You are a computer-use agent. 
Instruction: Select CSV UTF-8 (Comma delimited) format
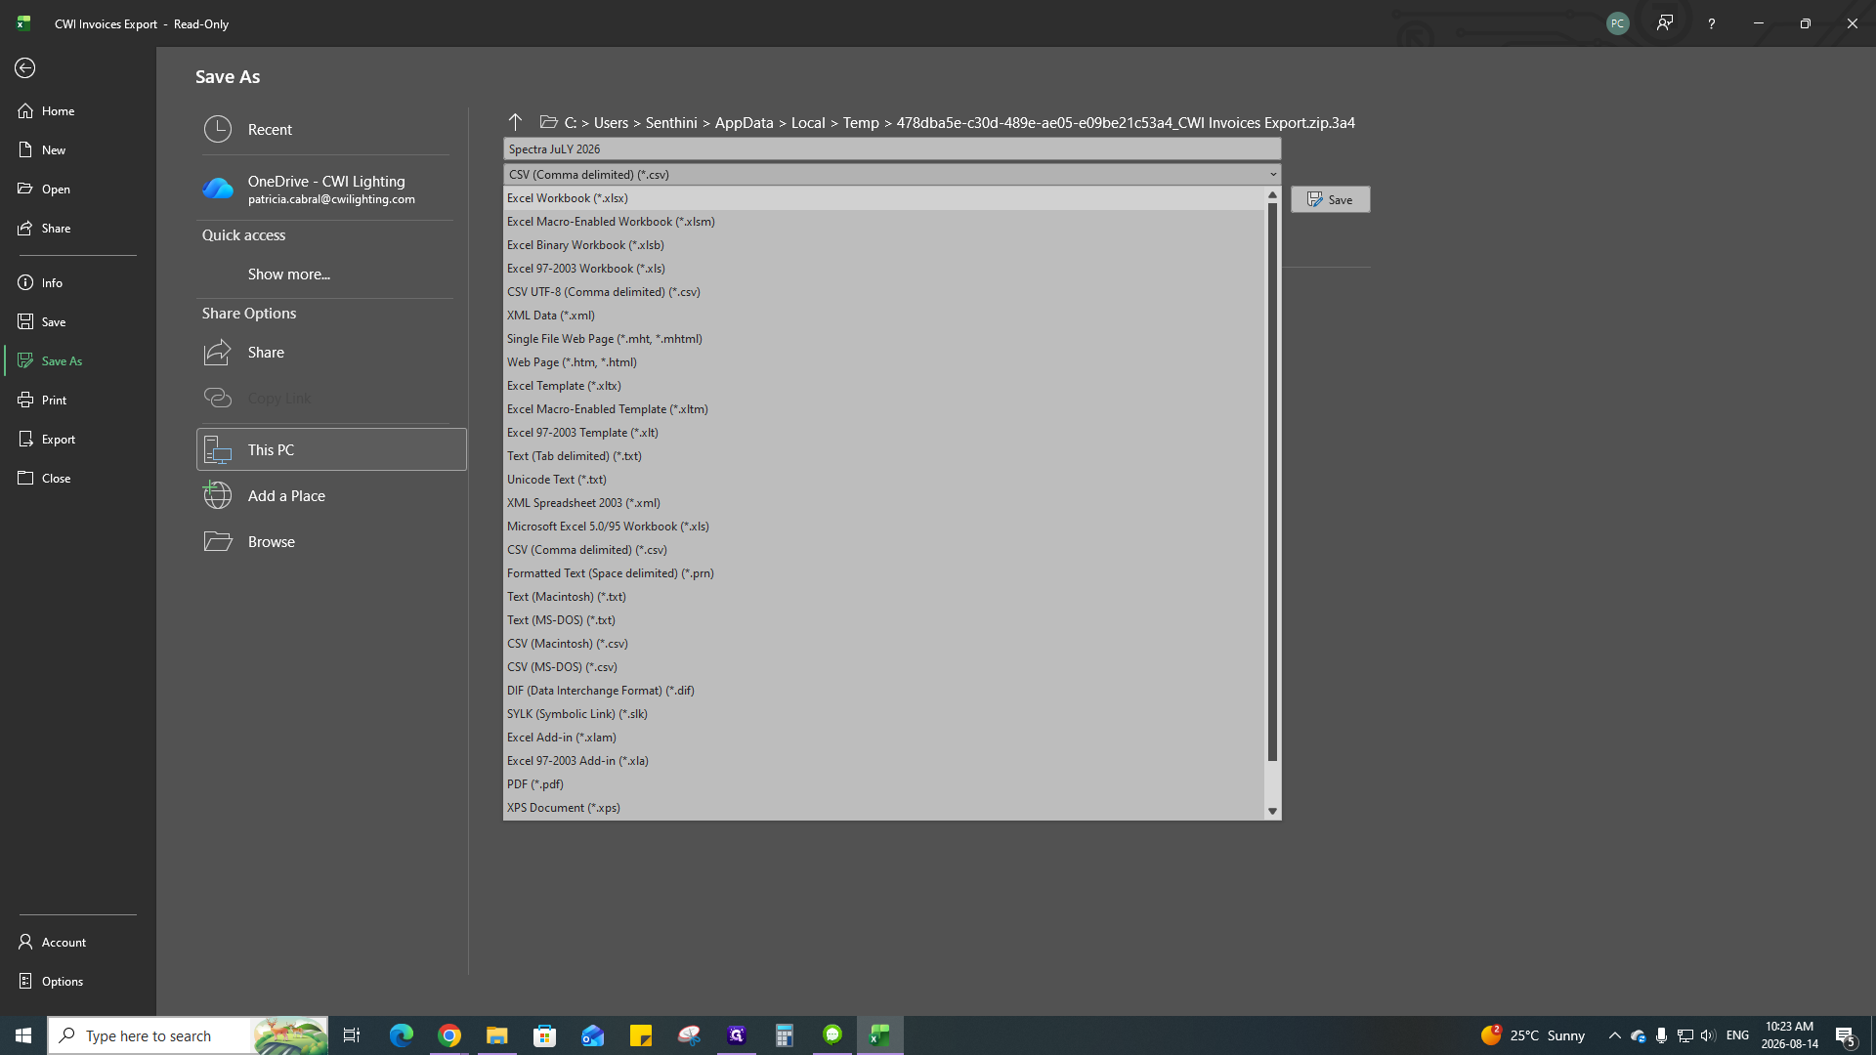[884, 292]
